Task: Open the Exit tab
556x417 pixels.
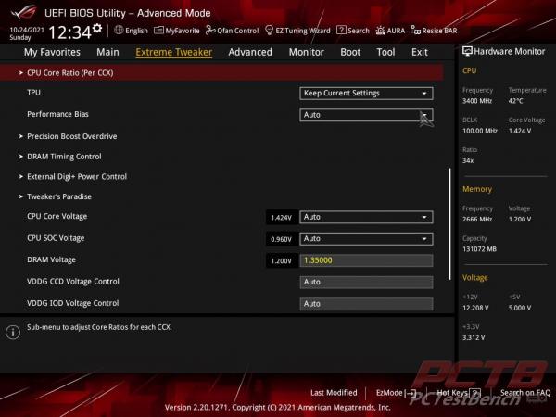Action: (x=420, y=52)
